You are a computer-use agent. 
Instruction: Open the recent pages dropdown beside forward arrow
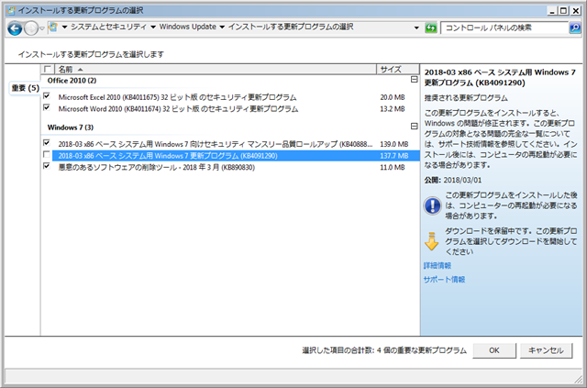tap(42, 28)
